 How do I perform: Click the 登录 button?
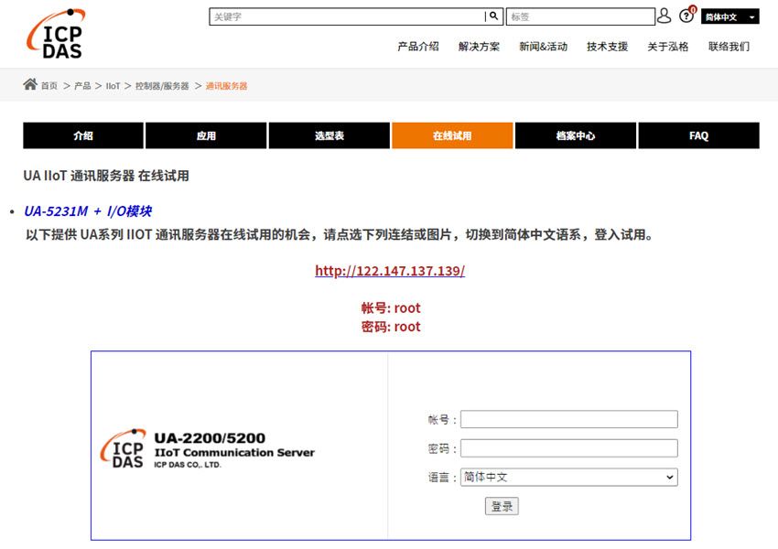coord(502,506)
